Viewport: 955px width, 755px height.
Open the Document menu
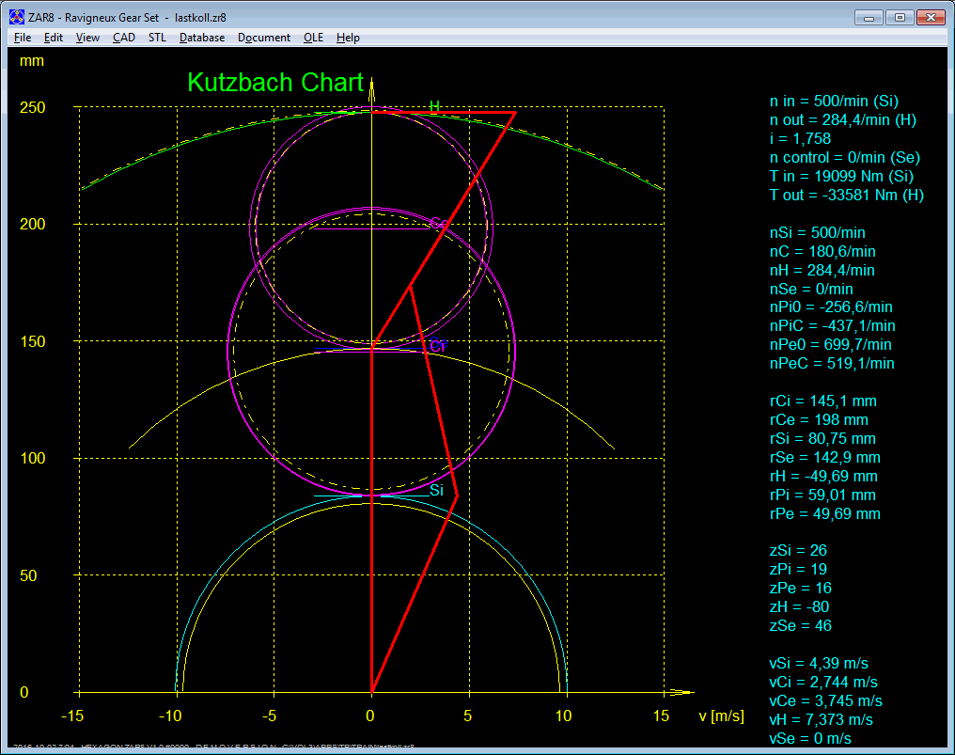(264, 38)
